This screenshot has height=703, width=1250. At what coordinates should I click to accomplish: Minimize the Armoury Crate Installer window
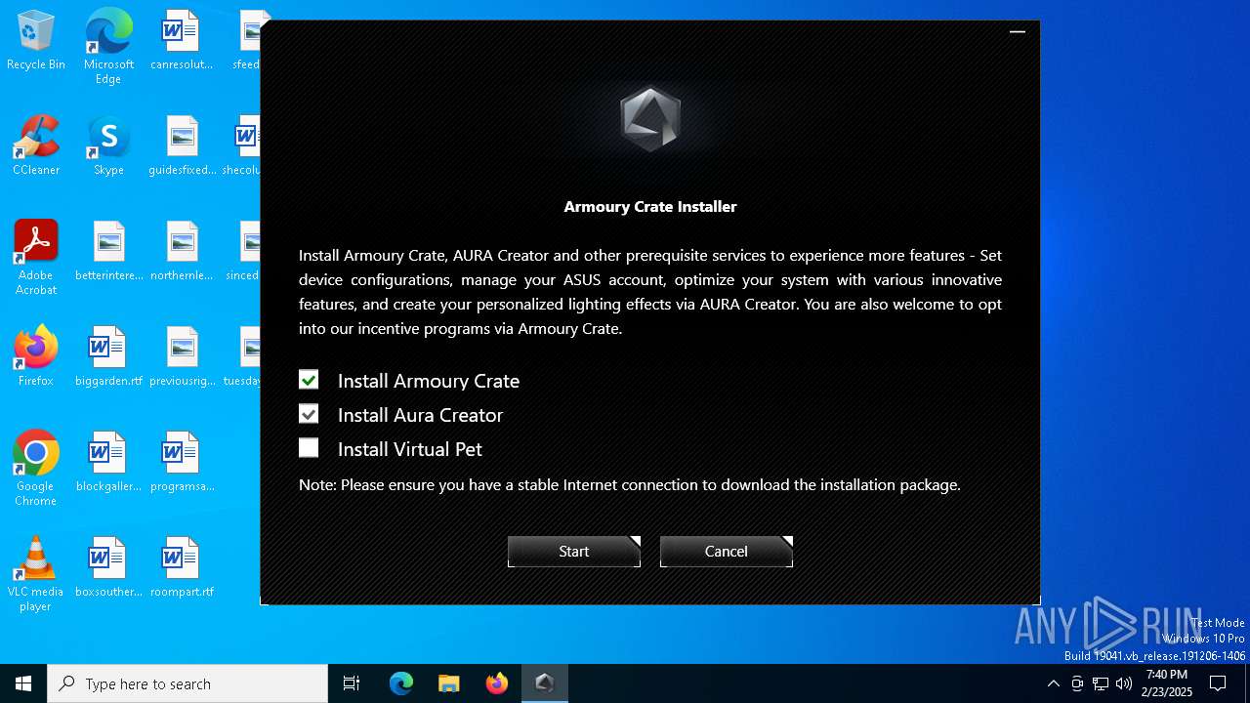[1018, 32]
